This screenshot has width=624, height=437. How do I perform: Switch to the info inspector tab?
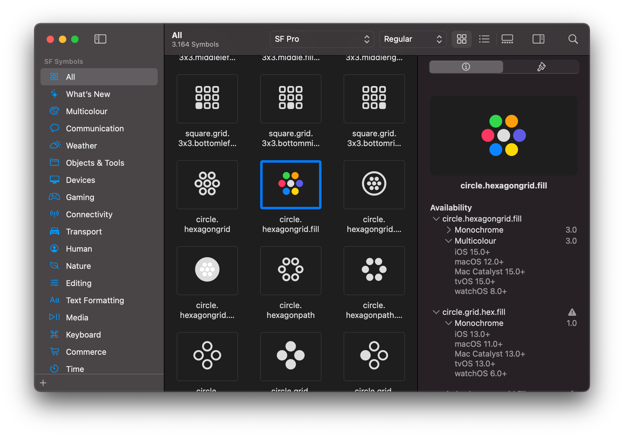tap(466, 67)
